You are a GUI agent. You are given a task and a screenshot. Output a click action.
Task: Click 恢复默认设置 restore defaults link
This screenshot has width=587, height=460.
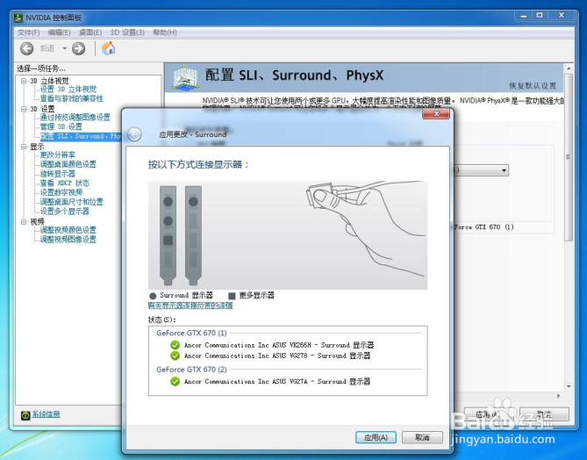(x=533, y=86)
